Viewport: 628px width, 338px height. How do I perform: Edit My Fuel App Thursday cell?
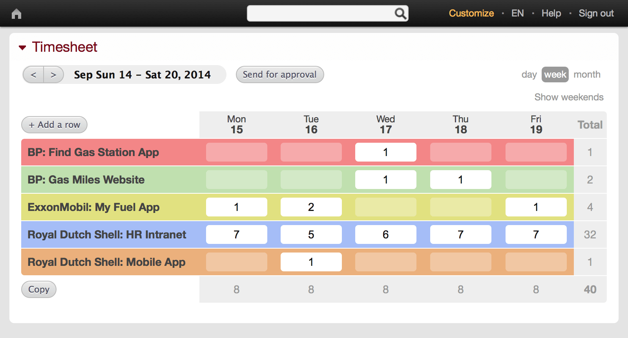pos(461,207)
